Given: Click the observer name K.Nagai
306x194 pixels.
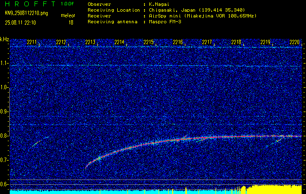Looking at the screenshot, I should coord(159,4).
